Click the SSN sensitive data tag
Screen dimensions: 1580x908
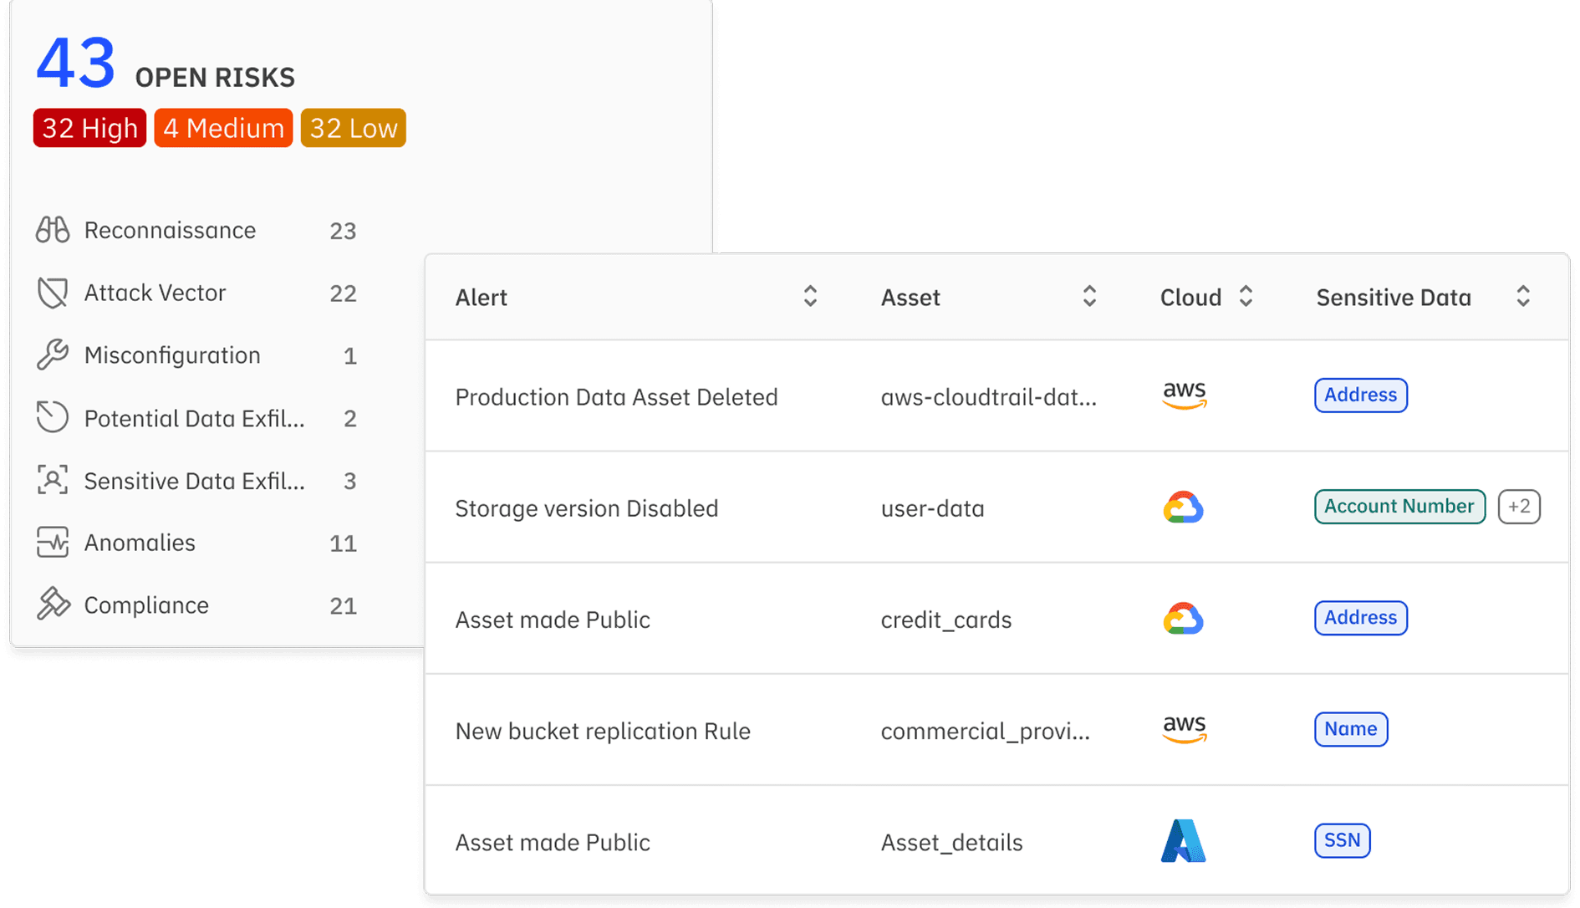click(x=1342, y=840)
